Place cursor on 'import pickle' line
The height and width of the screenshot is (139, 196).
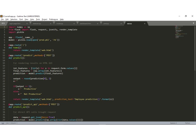16,32
